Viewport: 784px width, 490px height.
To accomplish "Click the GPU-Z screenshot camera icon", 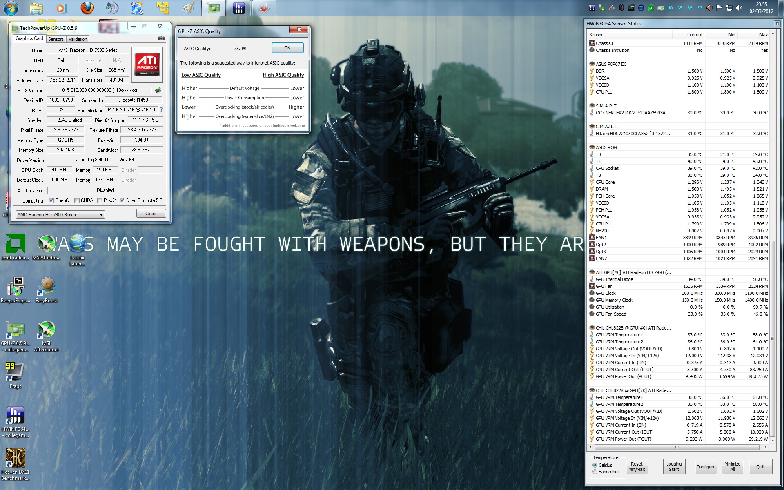I will (161, 38).
